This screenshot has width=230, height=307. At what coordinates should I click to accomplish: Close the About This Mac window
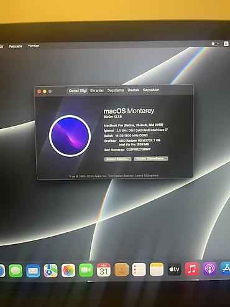coord(39,92)
